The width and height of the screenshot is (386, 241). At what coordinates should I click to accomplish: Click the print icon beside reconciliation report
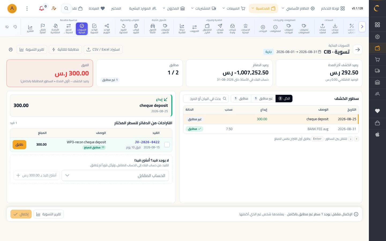11,50
